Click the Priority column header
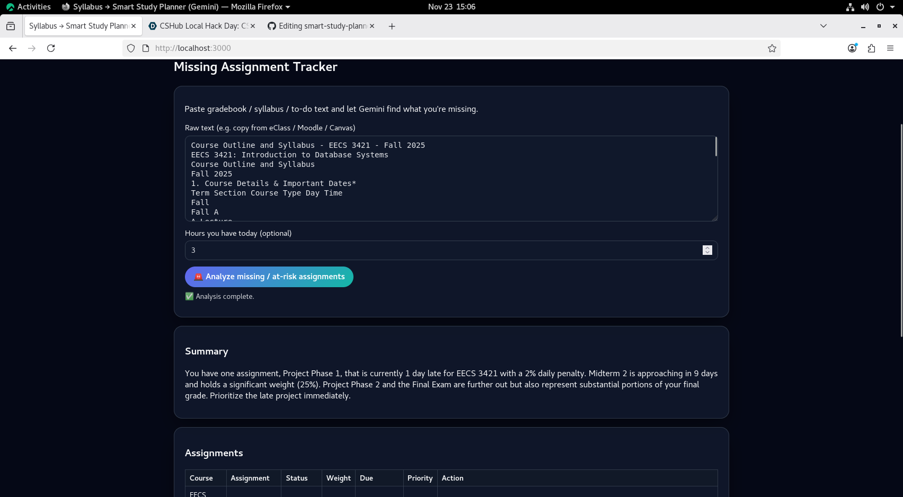This screenshot has height=497, width=903. [420, 478]
